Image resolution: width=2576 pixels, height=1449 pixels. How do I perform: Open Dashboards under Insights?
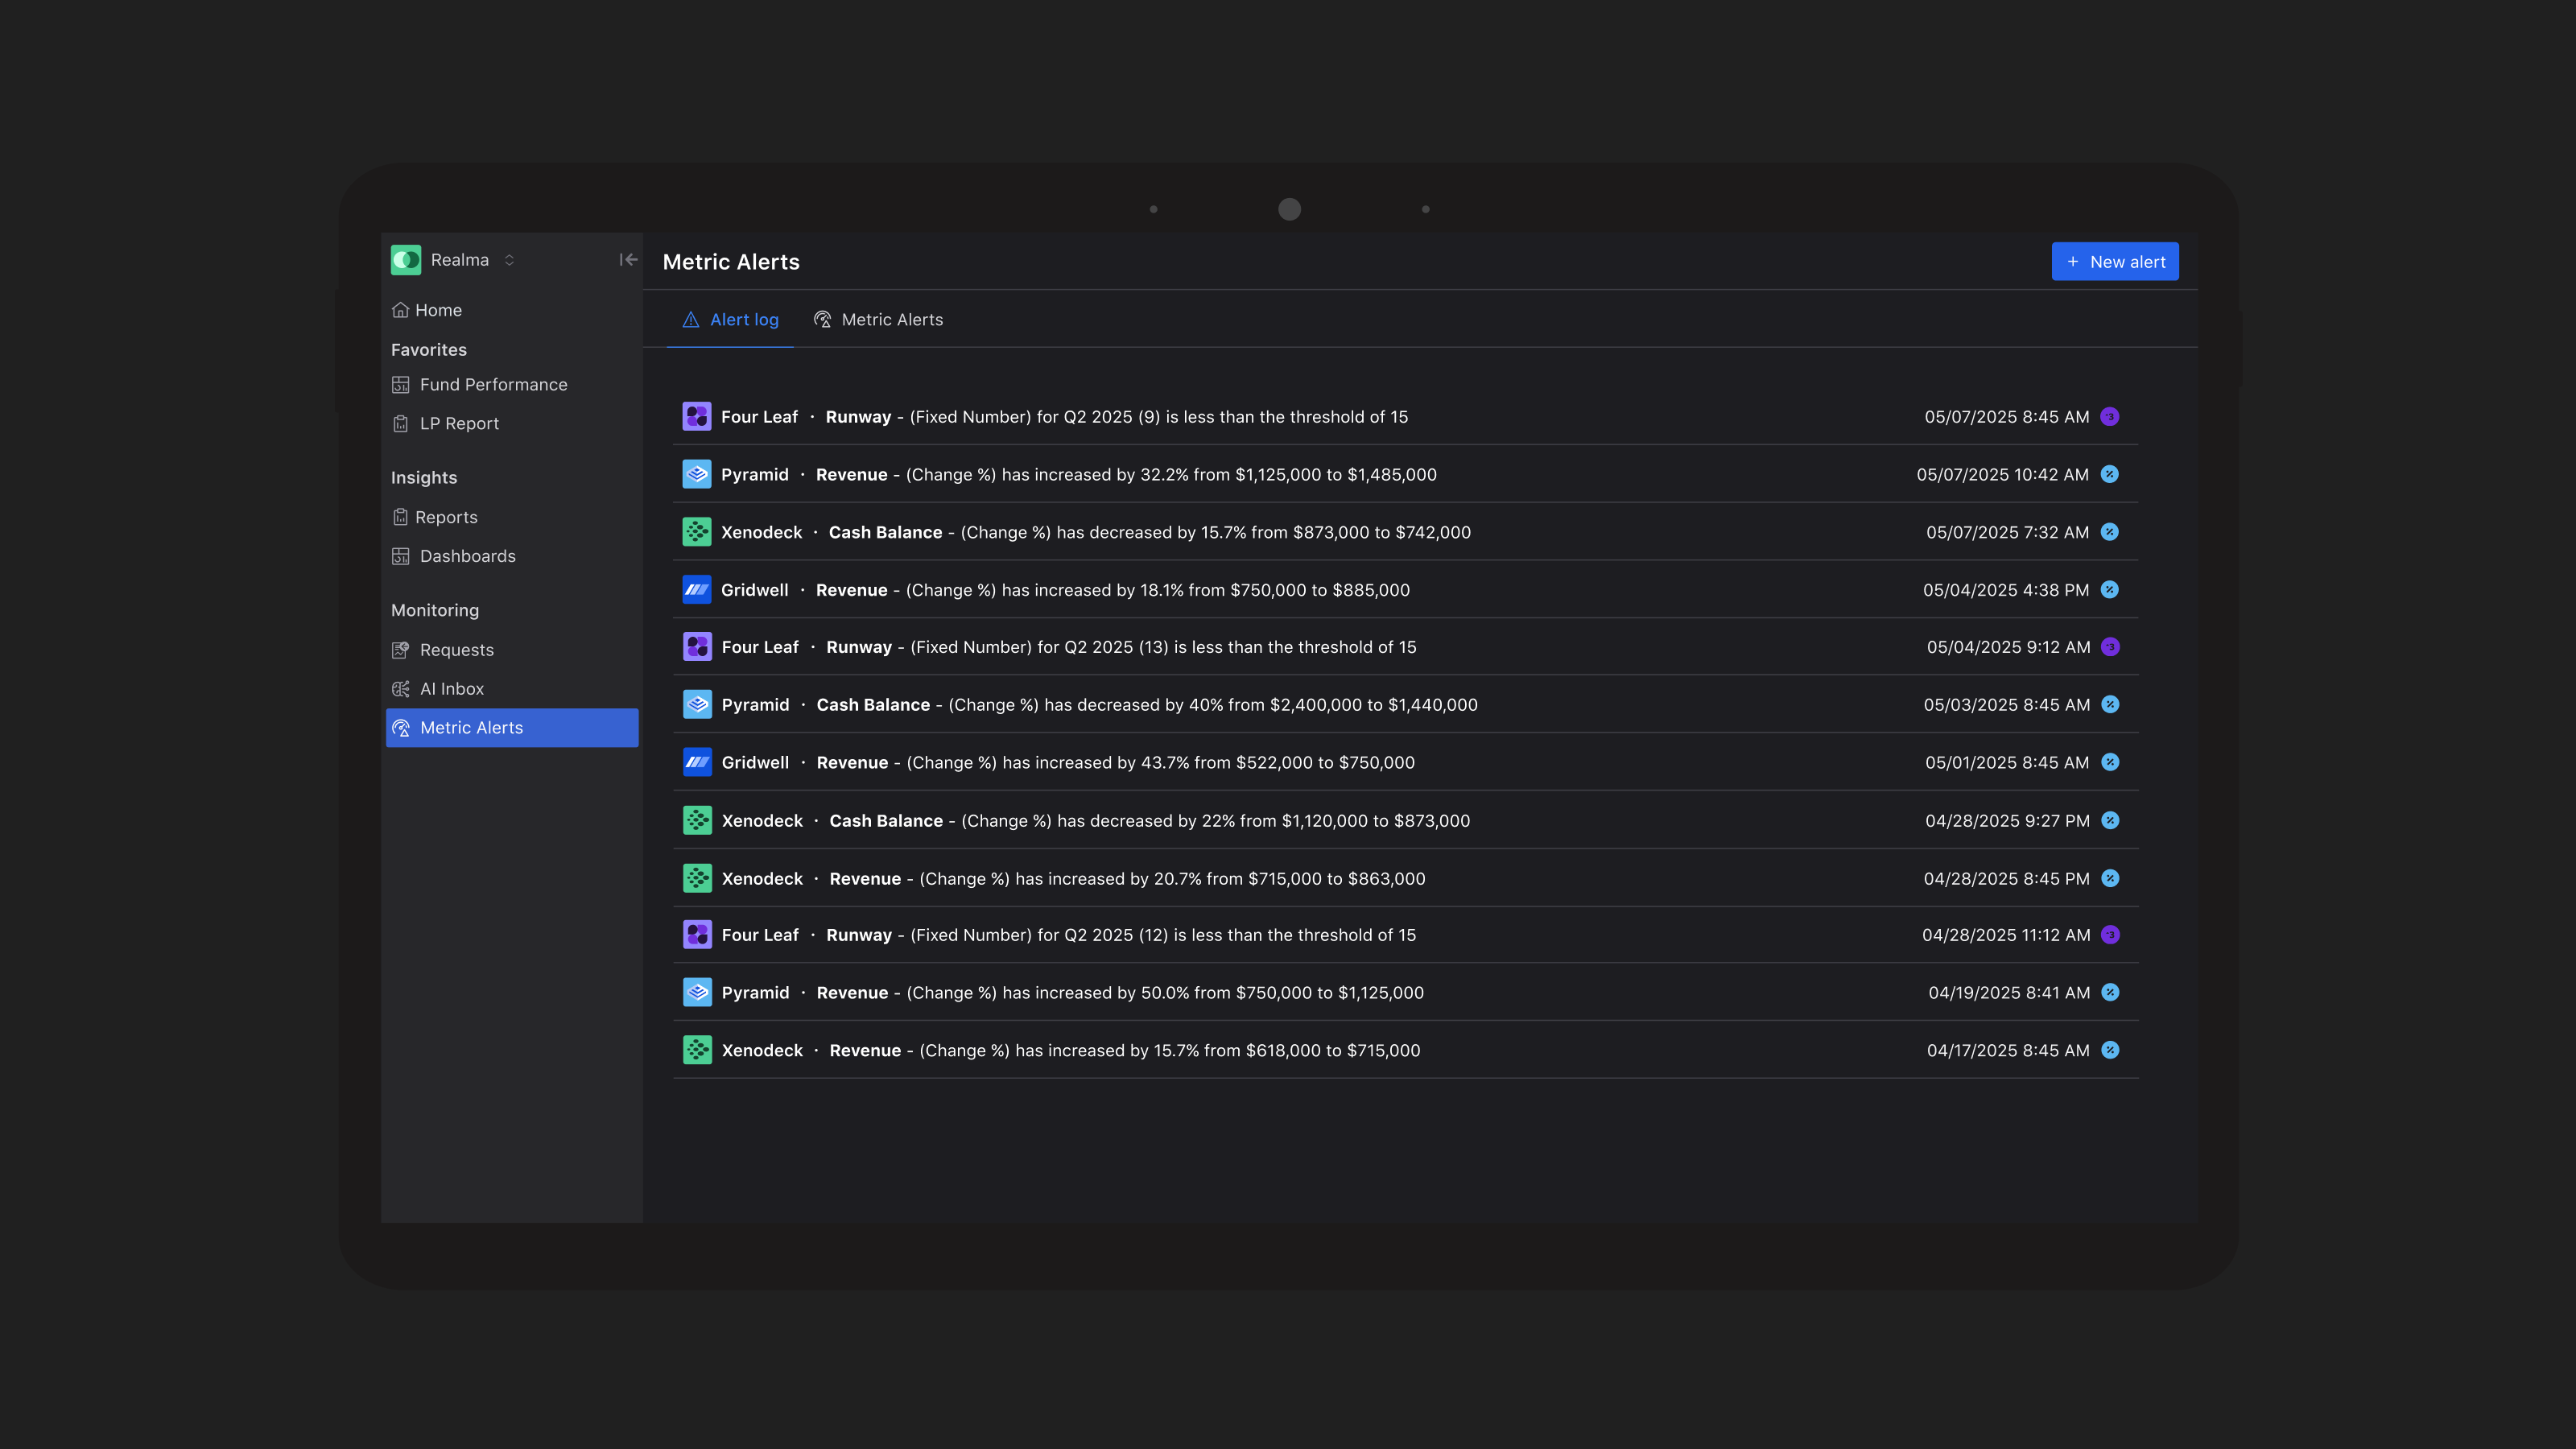point(467,556)
